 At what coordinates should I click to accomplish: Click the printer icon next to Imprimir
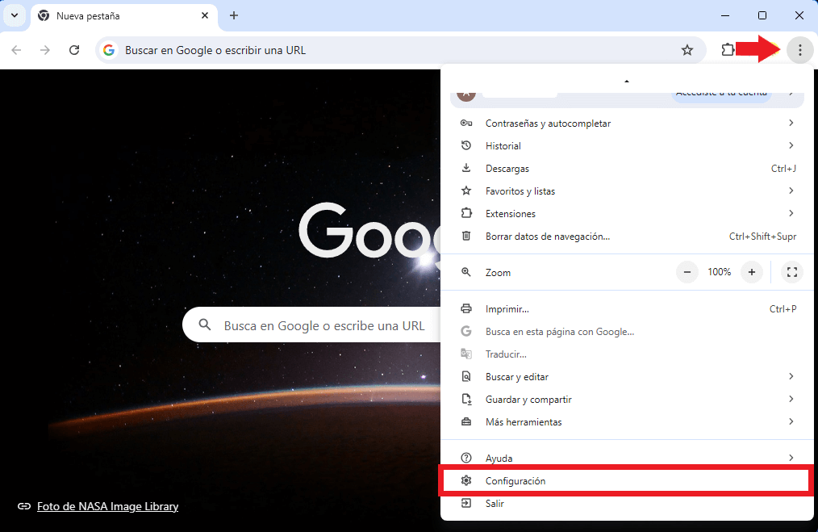pyautogui.click(x=465, y=308)
